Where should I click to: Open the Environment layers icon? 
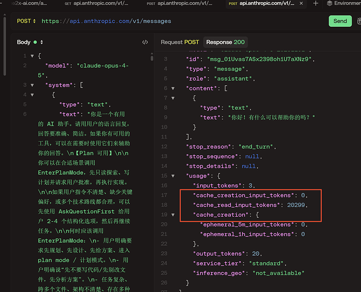329,4
